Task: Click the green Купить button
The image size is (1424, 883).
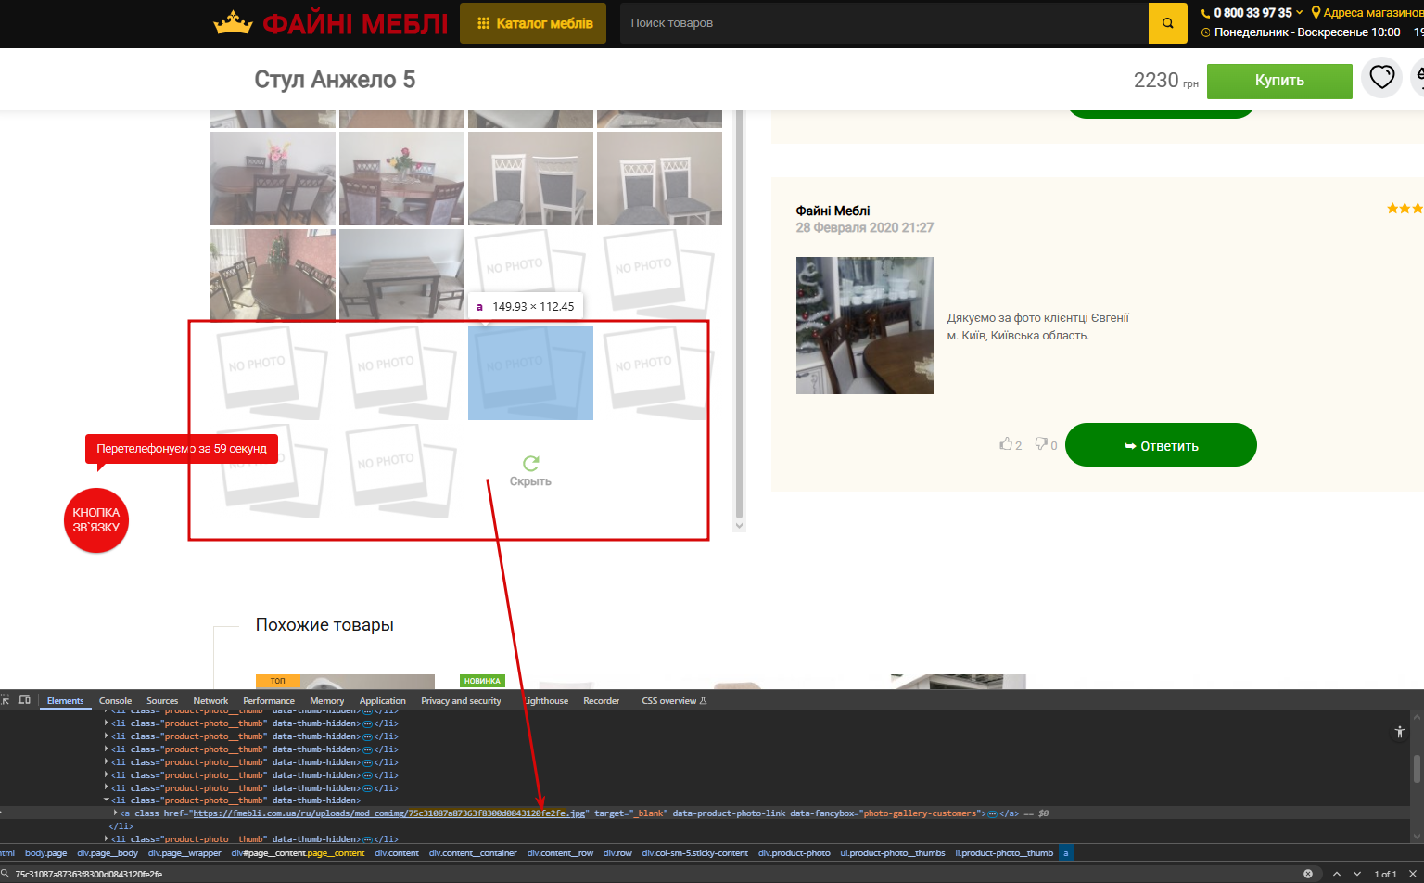Action: pyautogui.click(x=1279, y=81)
